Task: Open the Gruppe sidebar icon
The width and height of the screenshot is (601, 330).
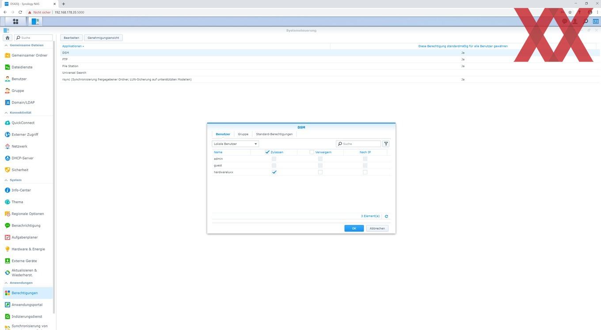Action: click(8, 91)
